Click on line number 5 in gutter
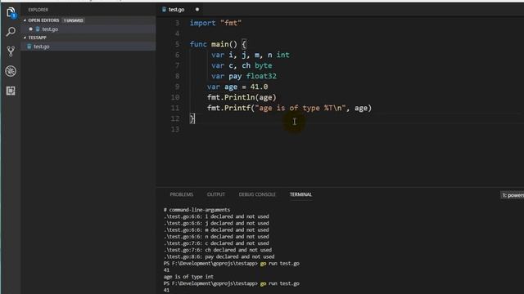524x294 pixels. pos(177,44)
